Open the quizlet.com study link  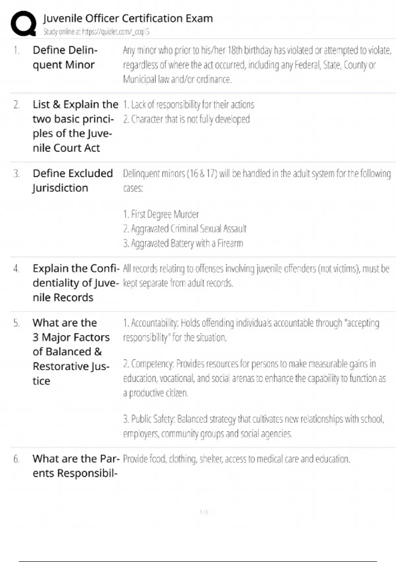point(96,32)
